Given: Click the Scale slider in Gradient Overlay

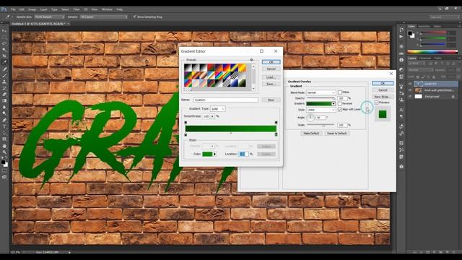Looking at the screenshot, I should pyautogui.click(x=321, y=125).
